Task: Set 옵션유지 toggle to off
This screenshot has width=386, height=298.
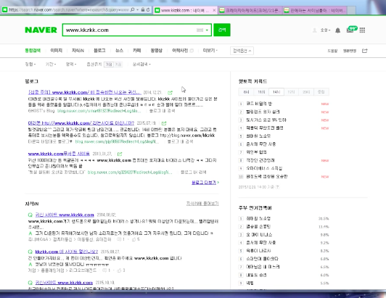Action: [109, 65]
